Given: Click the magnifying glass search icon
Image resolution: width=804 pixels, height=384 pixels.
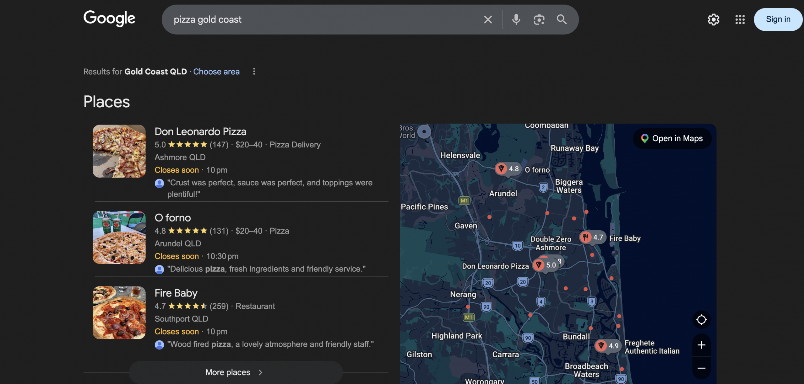Looking at the screenshot, I should click(x=562, y=19).
